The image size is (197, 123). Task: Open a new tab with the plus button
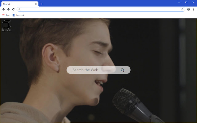(42, 4)
